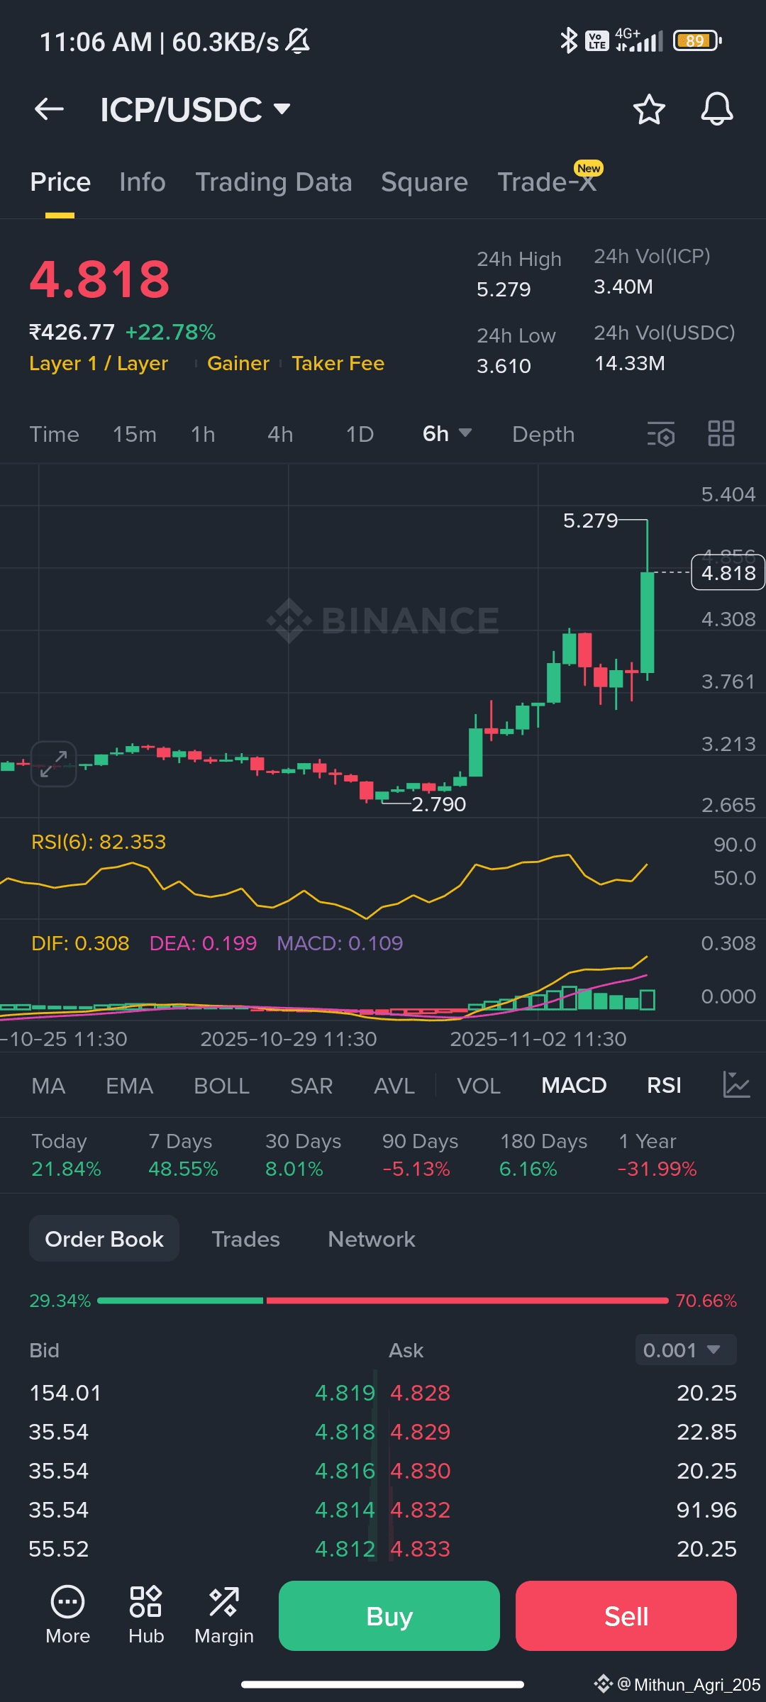
Task: Open price alert bell icon
Action: coord(716,109)
